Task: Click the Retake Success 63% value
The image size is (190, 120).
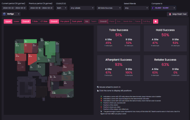Action: pyautogui.click(x=165, y=65)
